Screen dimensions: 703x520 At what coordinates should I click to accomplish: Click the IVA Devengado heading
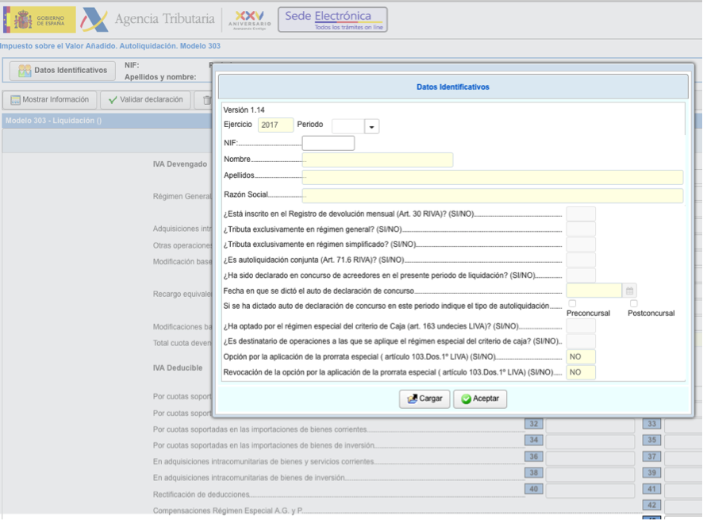pos(180,164)
